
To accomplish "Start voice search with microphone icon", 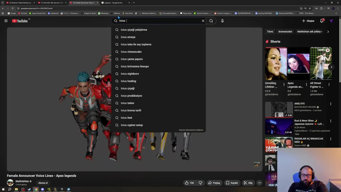I will click(x=222, y=21).
